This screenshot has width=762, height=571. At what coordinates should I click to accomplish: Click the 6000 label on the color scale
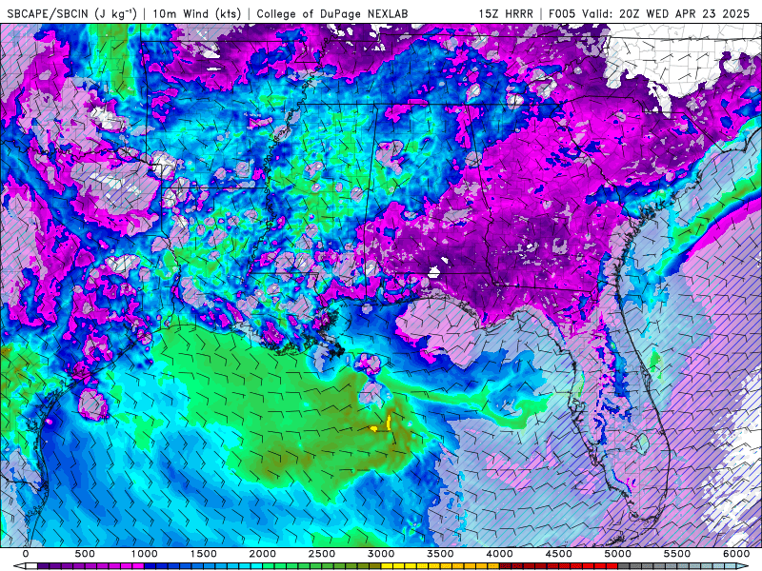point(736,554)
